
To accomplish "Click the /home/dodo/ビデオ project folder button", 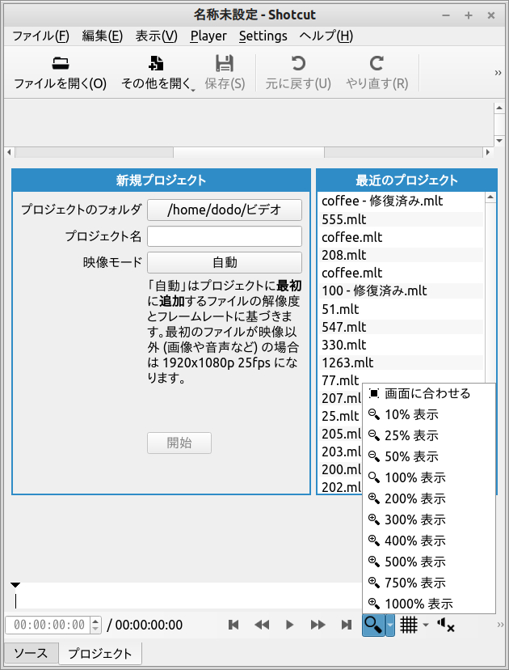I will click(x=225, y=210).
